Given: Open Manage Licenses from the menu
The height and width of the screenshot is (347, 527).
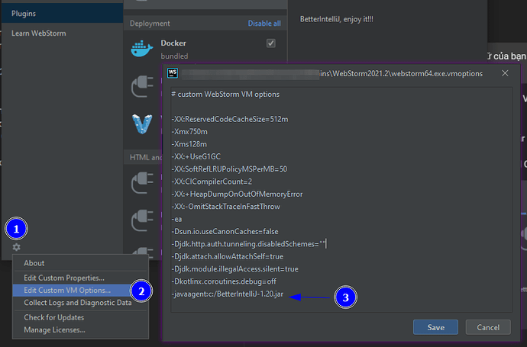Looking at the screenshot, I should click(x=54, y=329).
